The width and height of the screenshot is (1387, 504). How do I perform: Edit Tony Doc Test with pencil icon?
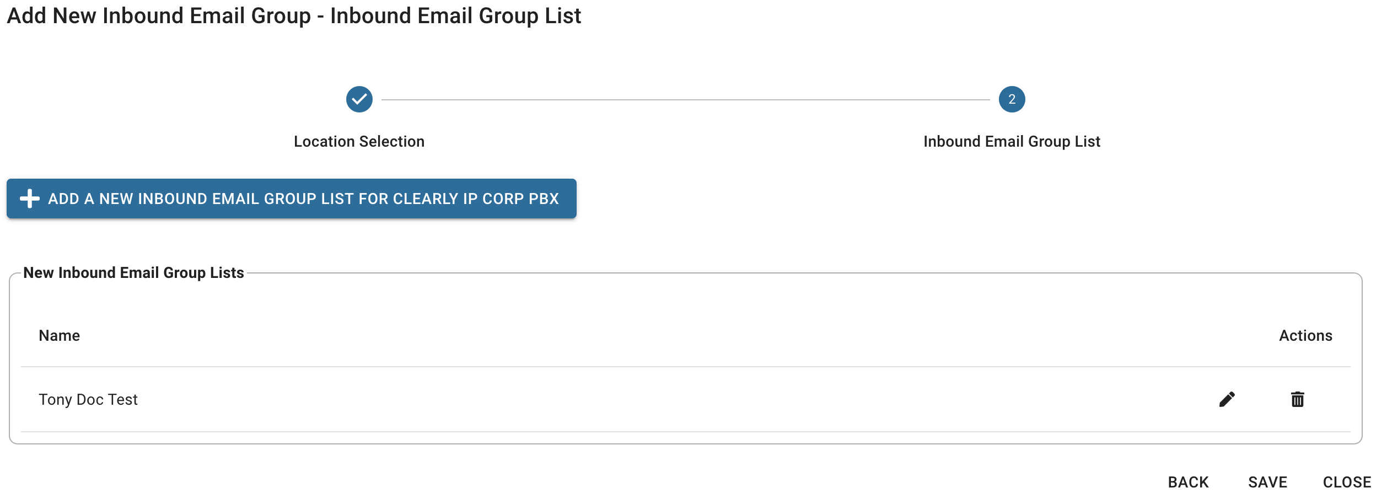coord(1227,399)
